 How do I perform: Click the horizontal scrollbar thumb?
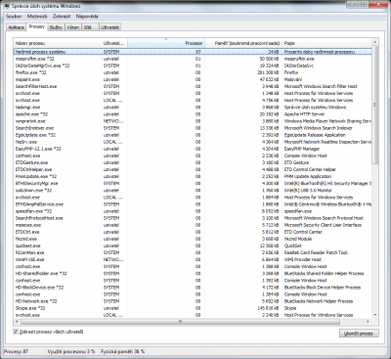coord(180,322)
